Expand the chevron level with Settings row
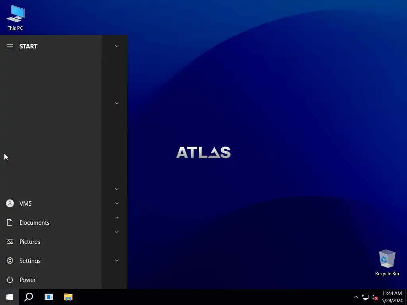The width and height of the screenshot is (407, 305). [x=117, y=261]
